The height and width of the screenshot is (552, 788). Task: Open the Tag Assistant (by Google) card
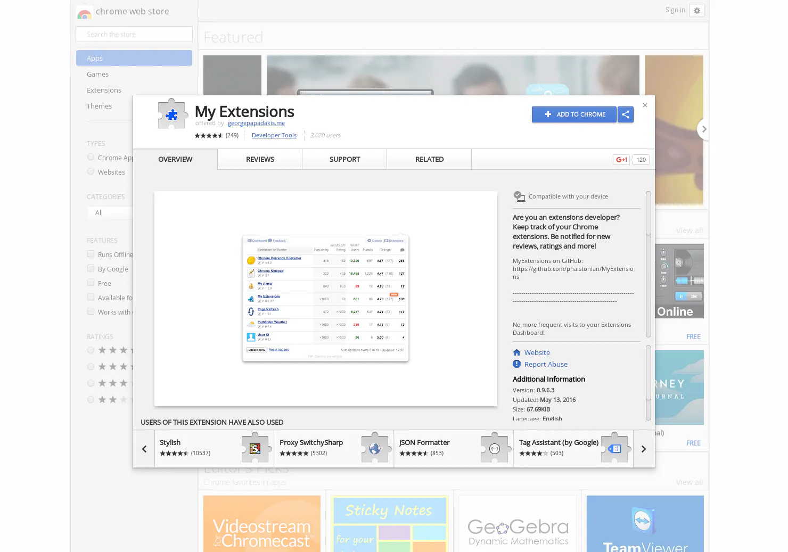pos(573,449)
